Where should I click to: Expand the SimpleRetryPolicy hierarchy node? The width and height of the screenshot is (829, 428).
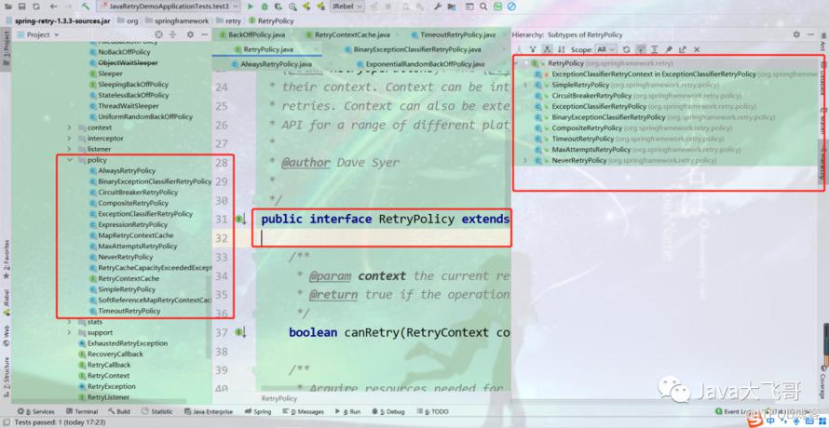point(526,84)
